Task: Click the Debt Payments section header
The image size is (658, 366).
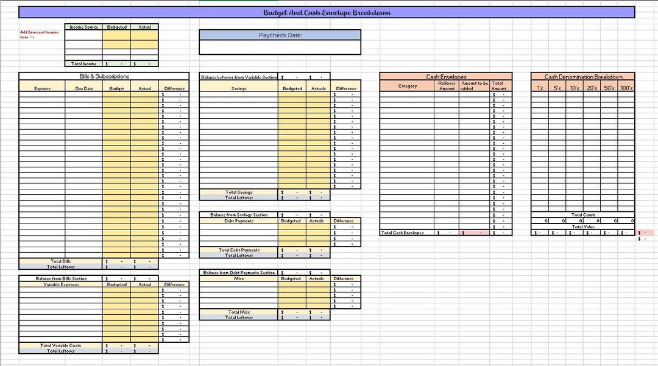Action: click(238, 220)
